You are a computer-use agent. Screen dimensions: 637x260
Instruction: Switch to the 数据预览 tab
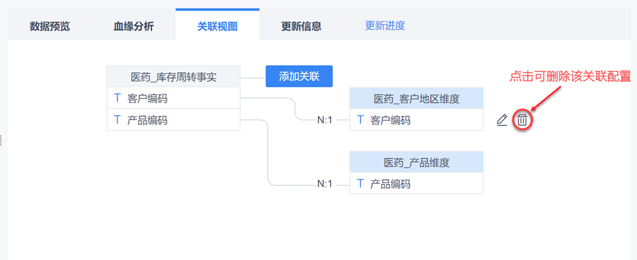50,26
